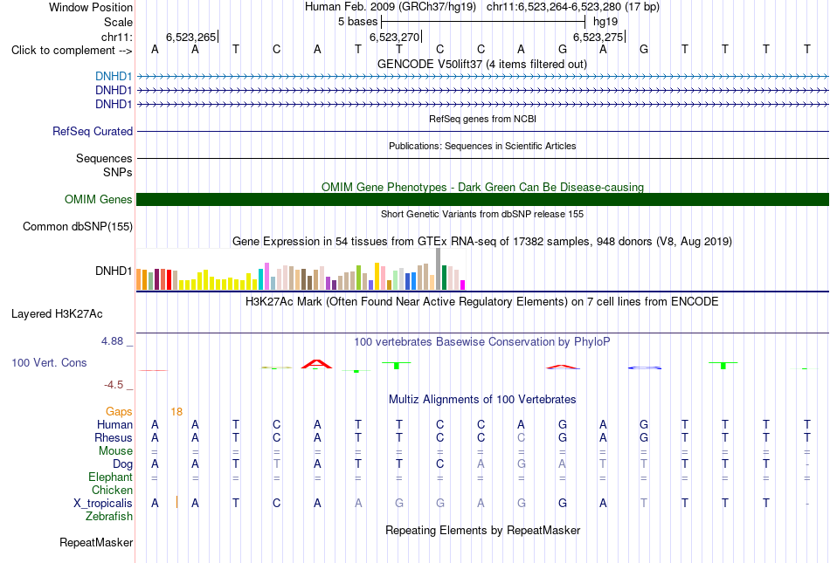Select the Mouse alignment row label
Viewport: 830px width, 563px height.
(x=115, y=451)
